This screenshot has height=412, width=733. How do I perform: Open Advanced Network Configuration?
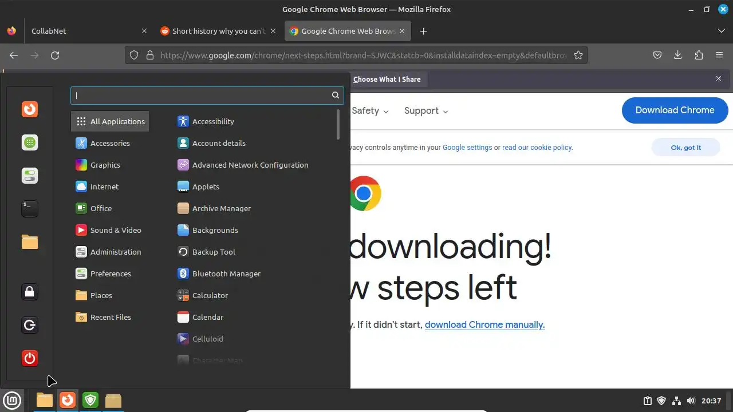click(x=243, y=165)
